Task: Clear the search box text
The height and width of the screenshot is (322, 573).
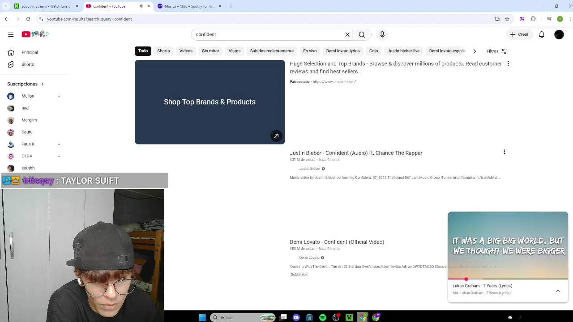Action: (347, 34)
